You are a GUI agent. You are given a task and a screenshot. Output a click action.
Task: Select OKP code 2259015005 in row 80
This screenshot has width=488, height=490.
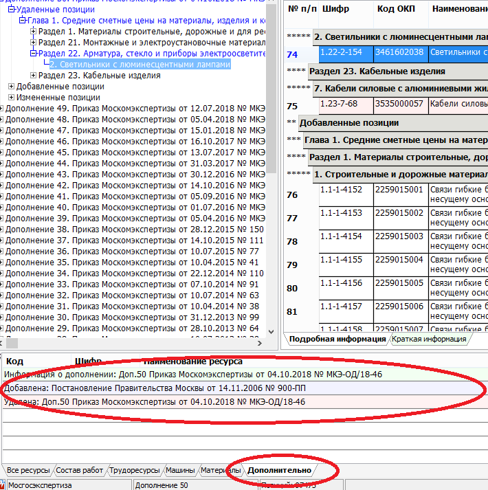(x=401, y=288)
